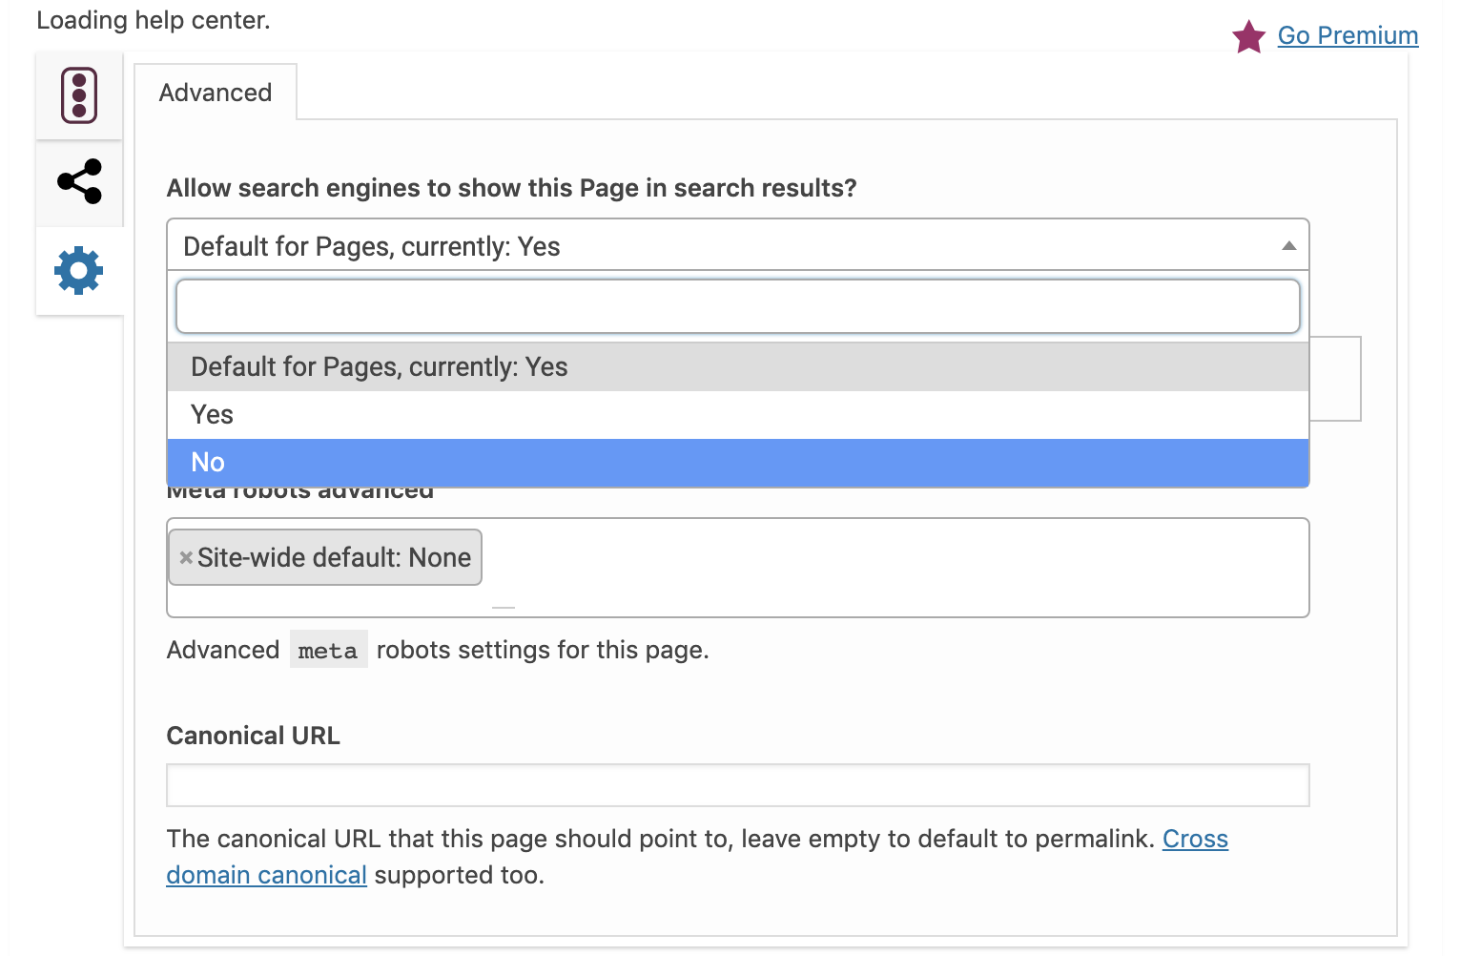Screen dimensions: 1461x956
Task: Click into the Canonical URL text field
Action: [x=737, y=785]
